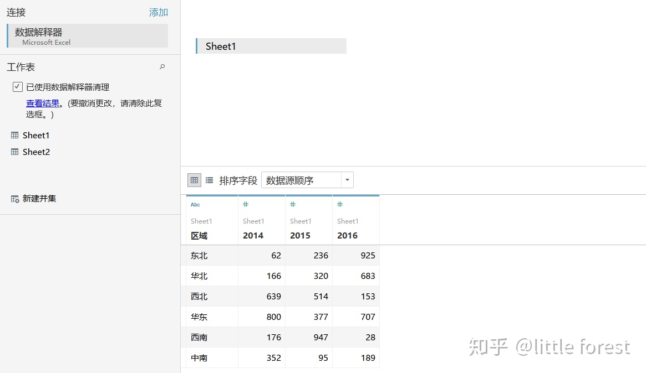The image size is (646, 373).
Task: Click the value 925 in 东北 row
Action: [368, 256]
